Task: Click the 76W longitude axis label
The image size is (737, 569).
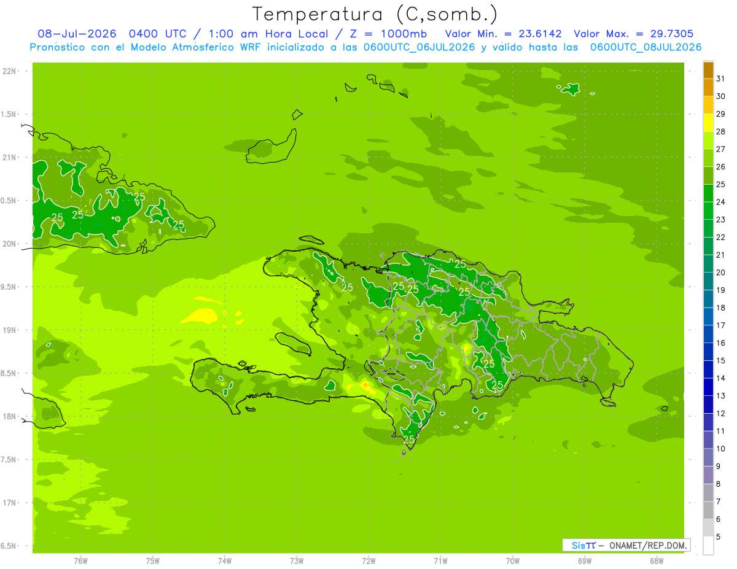Action: coord(80,560)
